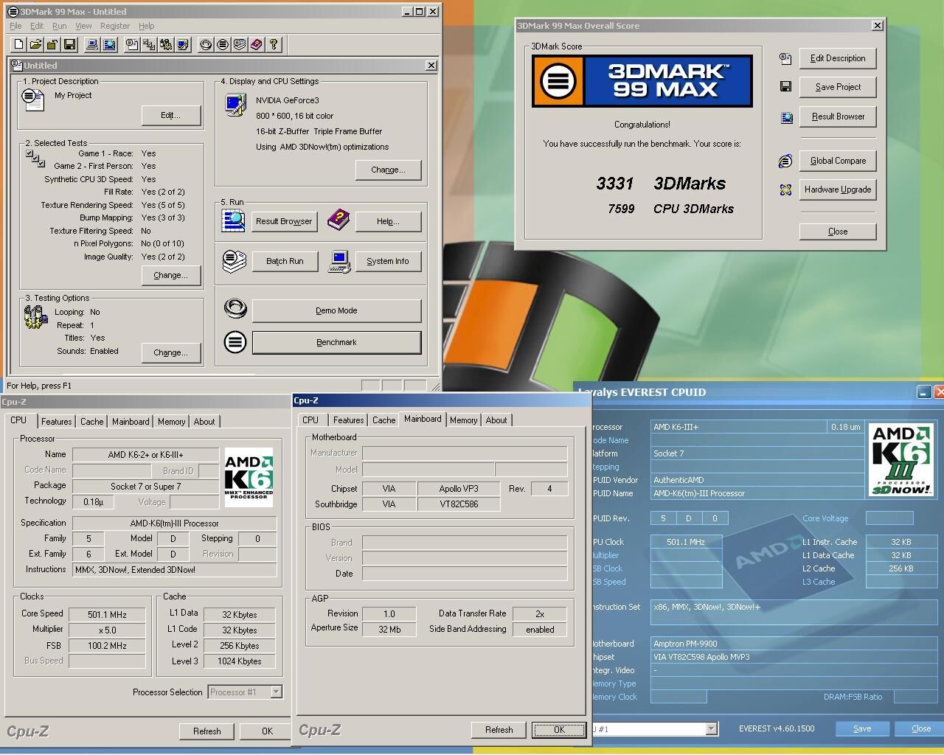The image size is (944, 755).
Task: Click the computer icon beside System Info
Action: (339, 261)
